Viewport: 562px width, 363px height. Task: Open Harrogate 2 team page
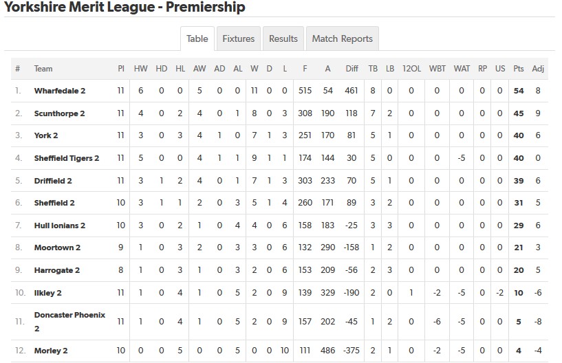click(x=57, y=270)
